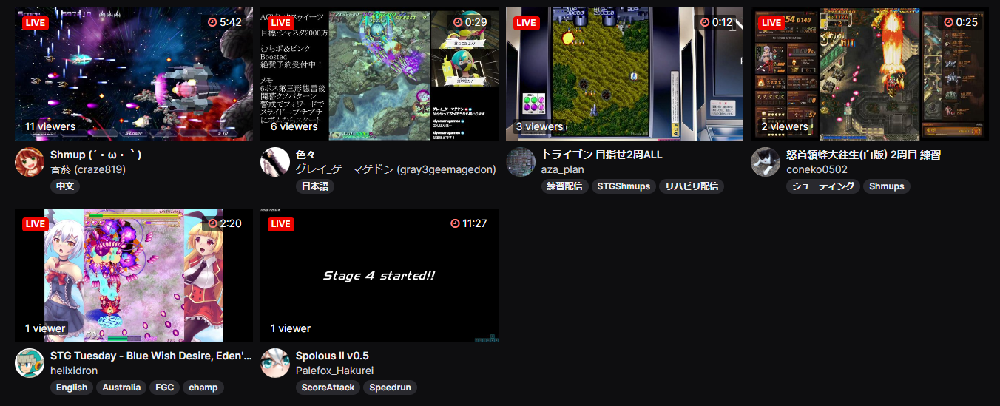Visit channel name 'aza_plan'

[562, 169]
